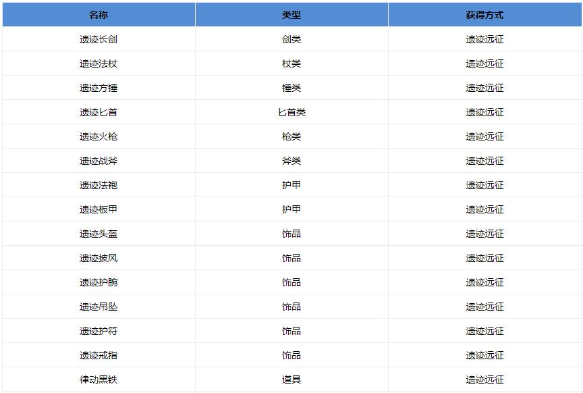583x393 pixels.
Task: Pick 遗迹远征 in the 遗迹战斧 row
Action: 485,161
